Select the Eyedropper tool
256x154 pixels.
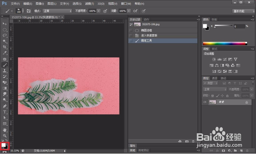[x=5, y=53]
